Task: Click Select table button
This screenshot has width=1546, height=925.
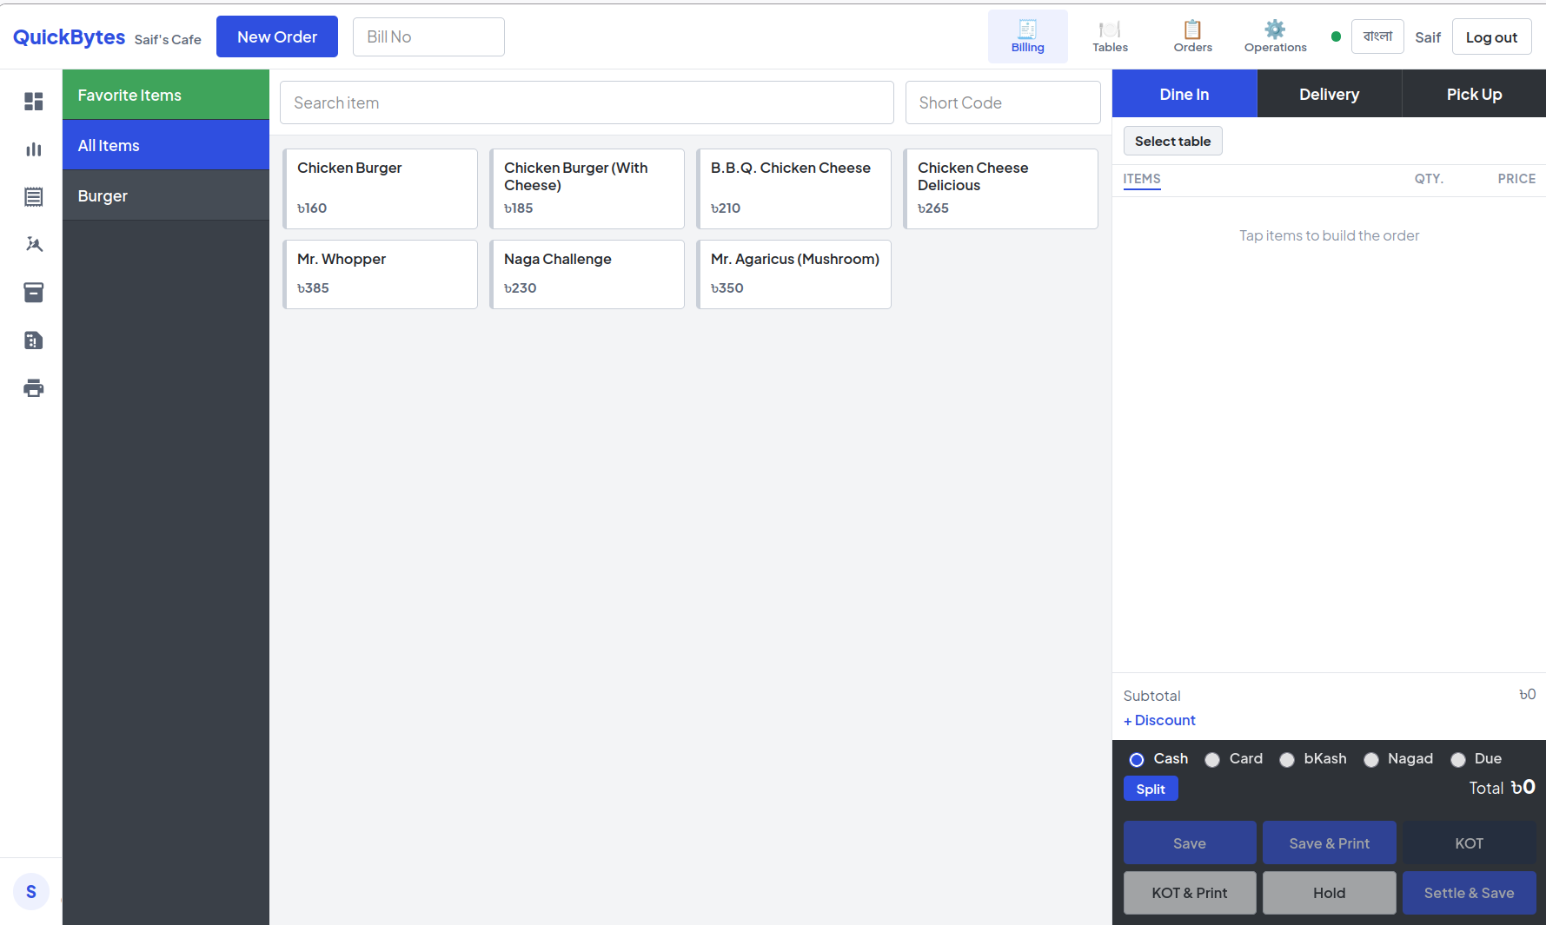Action: click(x=1172, y=141)
